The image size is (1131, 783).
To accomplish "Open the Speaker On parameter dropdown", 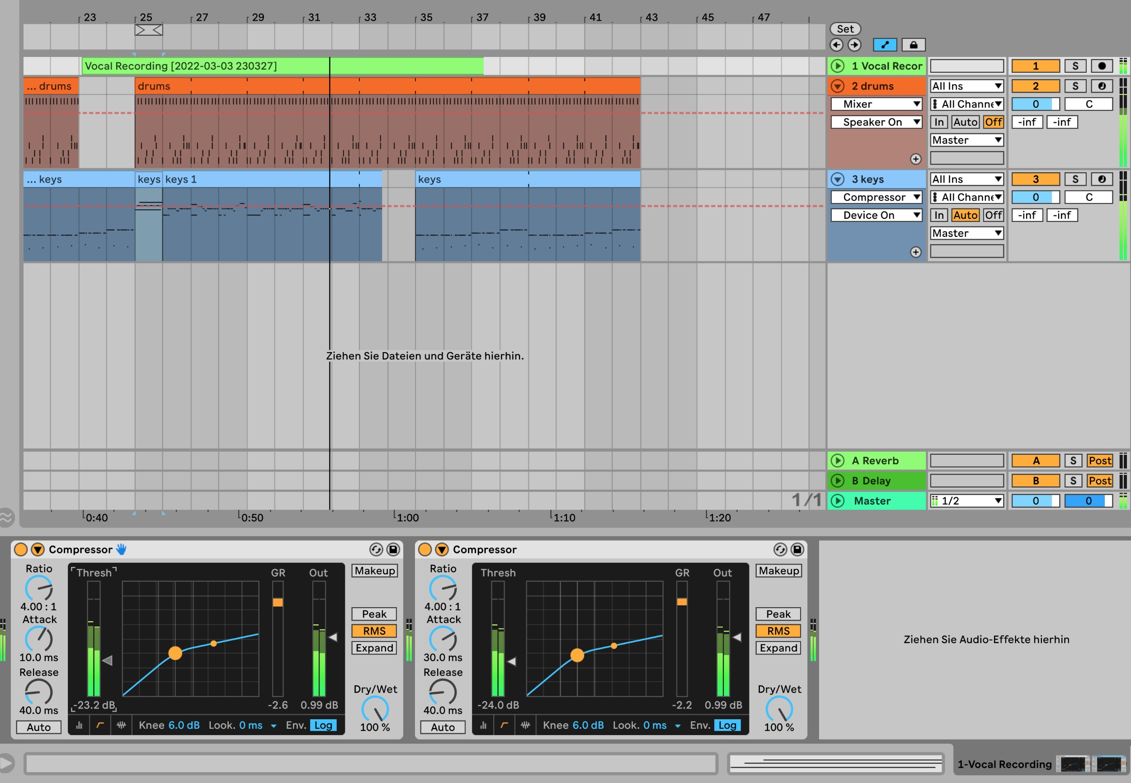I will (x=876, y=122).
